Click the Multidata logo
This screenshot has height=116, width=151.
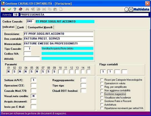pos(137,9)
